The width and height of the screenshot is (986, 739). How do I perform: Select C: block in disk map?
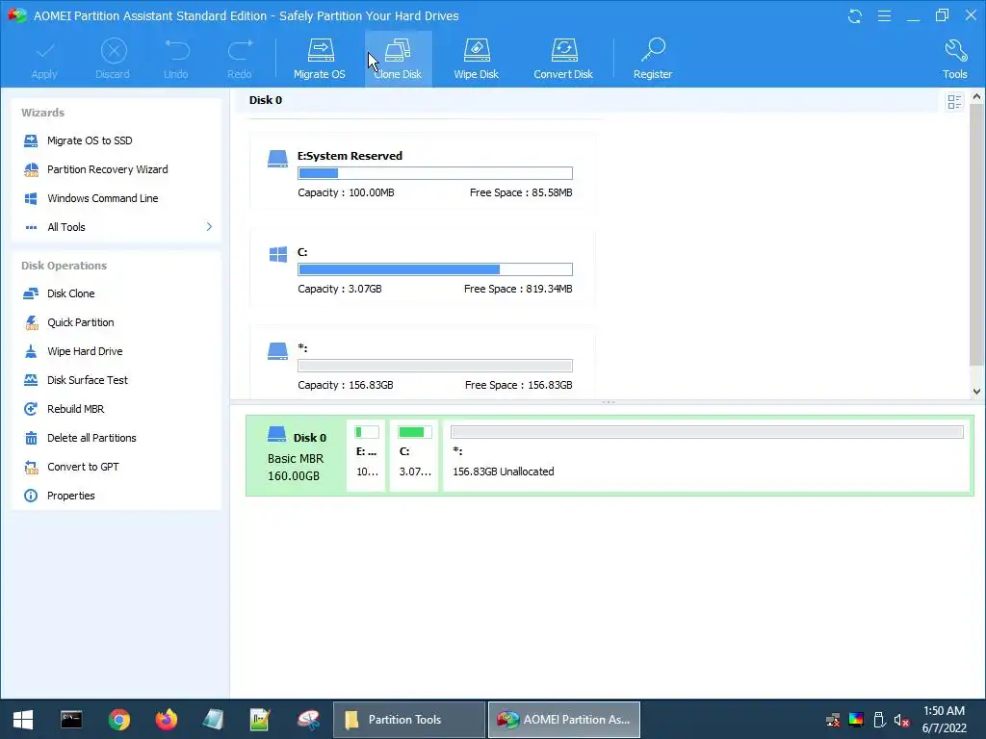(x=414, y=455)
